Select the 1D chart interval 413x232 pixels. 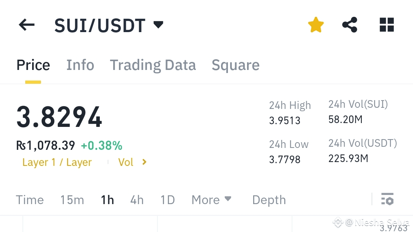pyautogui.click(x=167, y=200)
